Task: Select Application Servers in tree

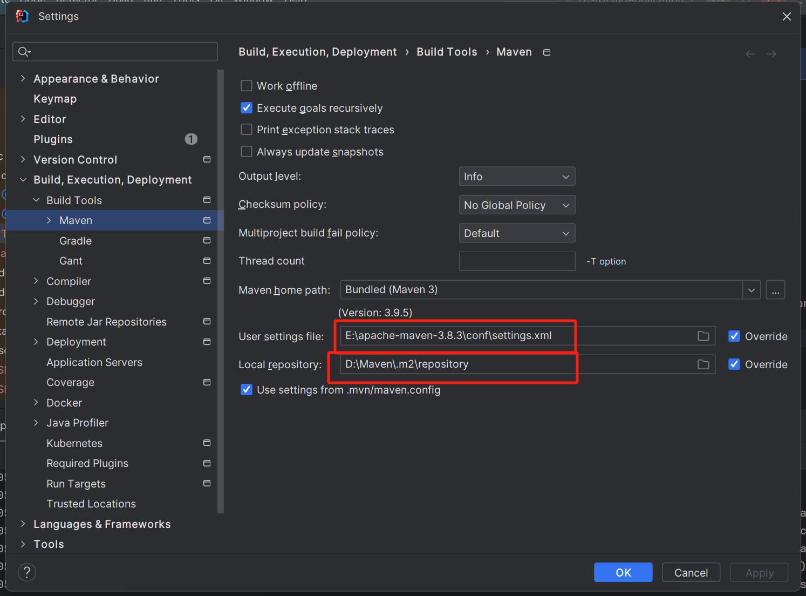Action: tap(94, 362)
